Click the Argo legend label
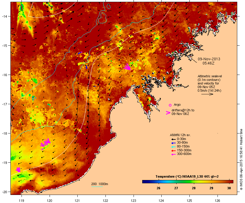The width and height of the screenshot is (245, 203). [x=177, y=104]
